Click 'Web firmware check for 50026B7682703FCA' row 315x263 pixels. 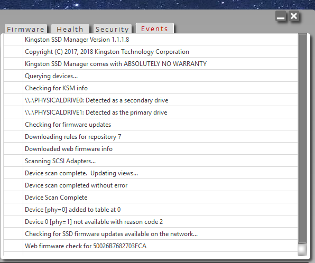151,246
